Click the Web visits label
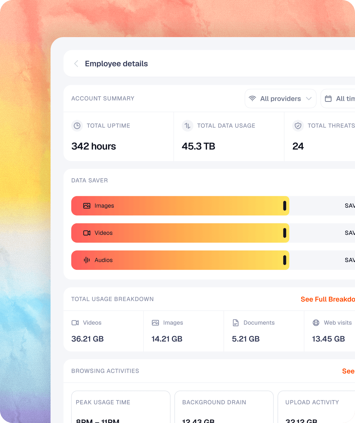 pos(338,322)
